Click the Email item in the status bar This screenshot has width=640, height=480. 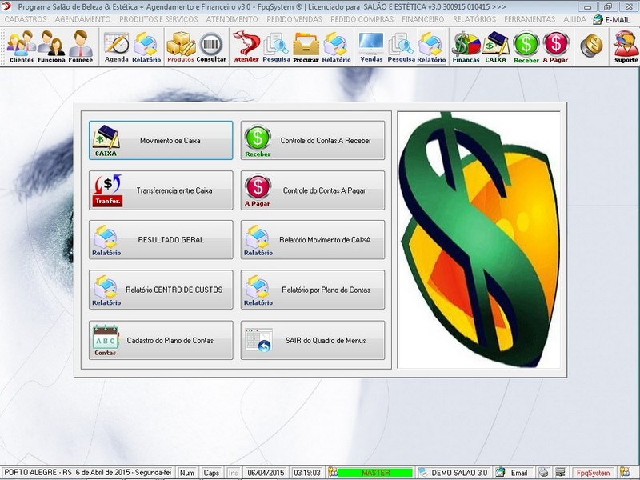pyautogui.click(x=512, y=473)
